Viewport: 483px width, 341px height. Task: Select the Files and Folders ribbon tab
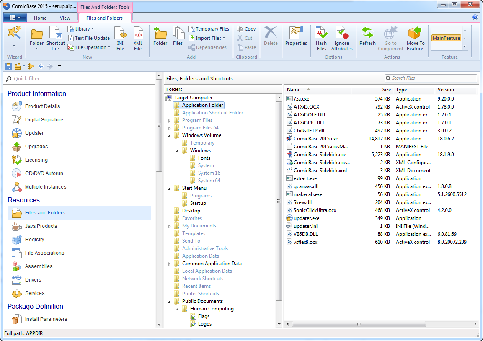104,18
